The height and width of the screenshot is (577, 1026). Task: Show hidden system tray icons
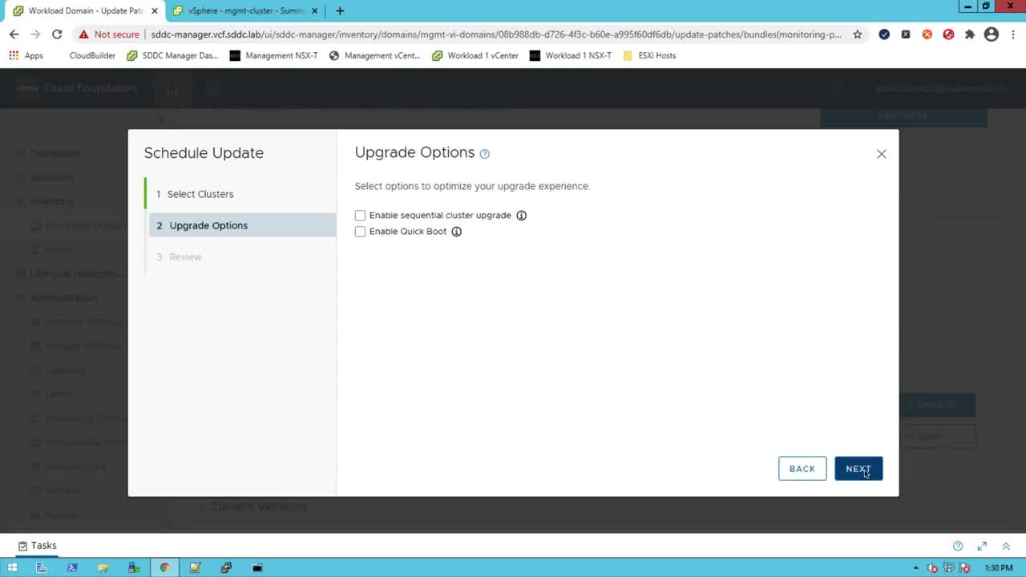(x=916, y=567)
